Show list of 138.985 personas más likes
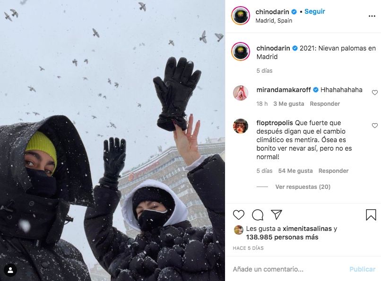This screenshot has width=381, height=281. 282,237
